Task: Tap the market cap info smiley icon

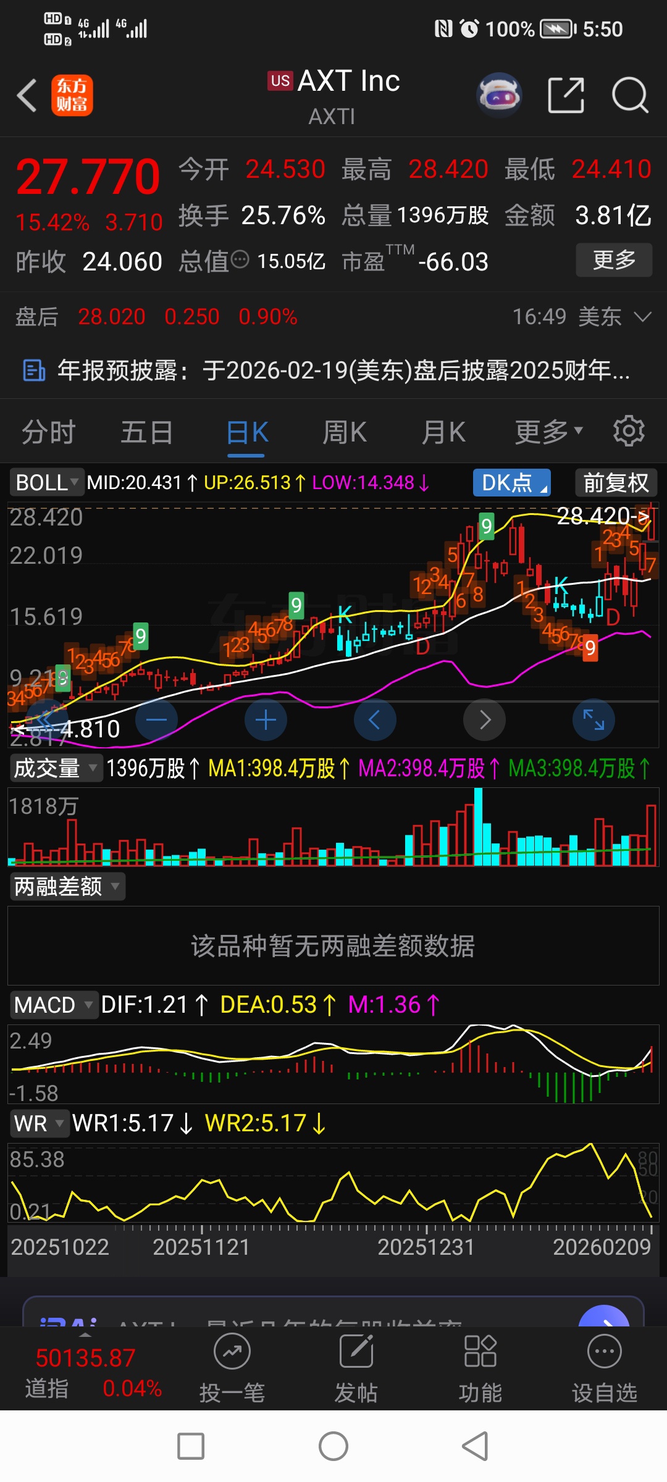Action: click(240, 260)
